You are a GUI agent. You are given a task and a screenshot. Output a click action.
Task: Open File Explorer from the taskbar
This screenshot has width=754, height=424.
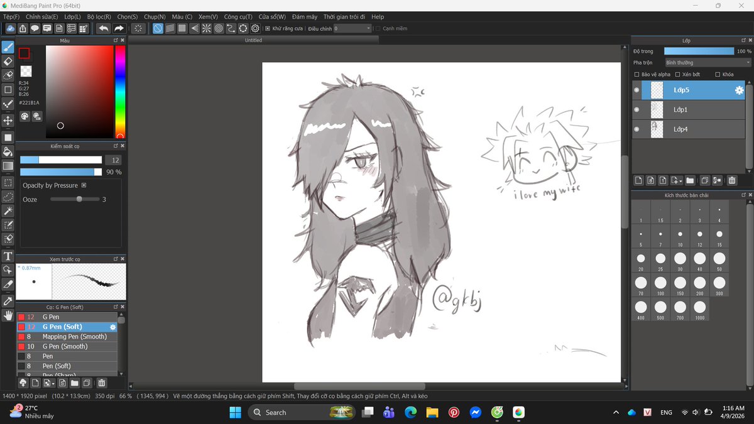click(x=432, y=413)
